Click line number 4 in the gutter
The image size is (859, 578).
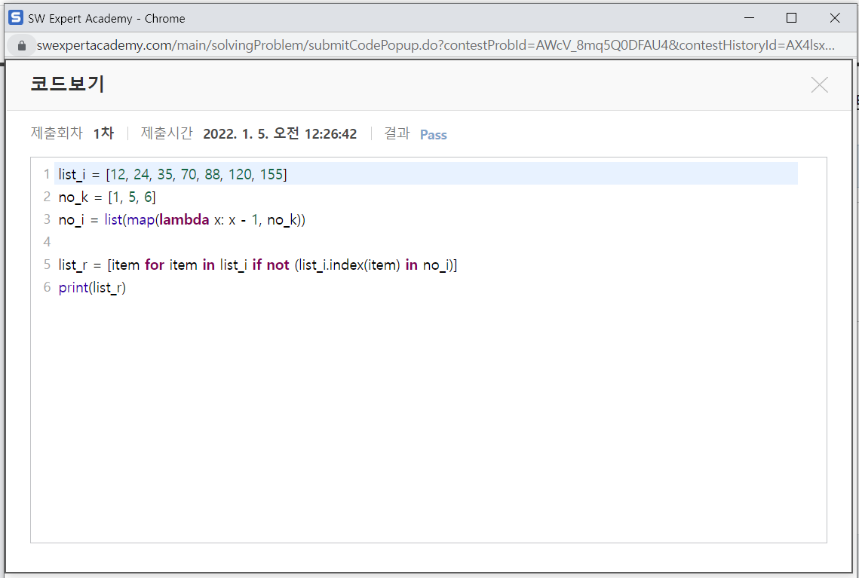pos(47,242)
